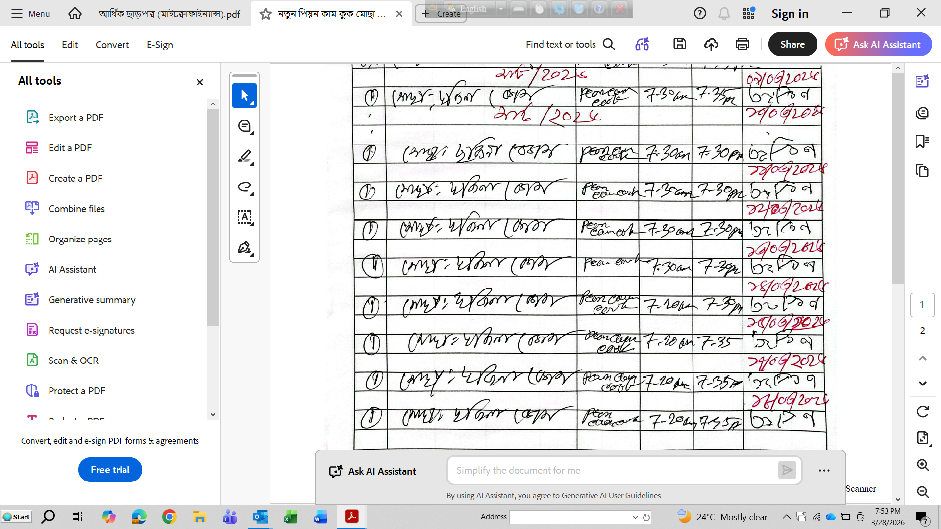Open the bookmarks panel icon
This screenshot has width=941, height=529.
coord(922,142)
